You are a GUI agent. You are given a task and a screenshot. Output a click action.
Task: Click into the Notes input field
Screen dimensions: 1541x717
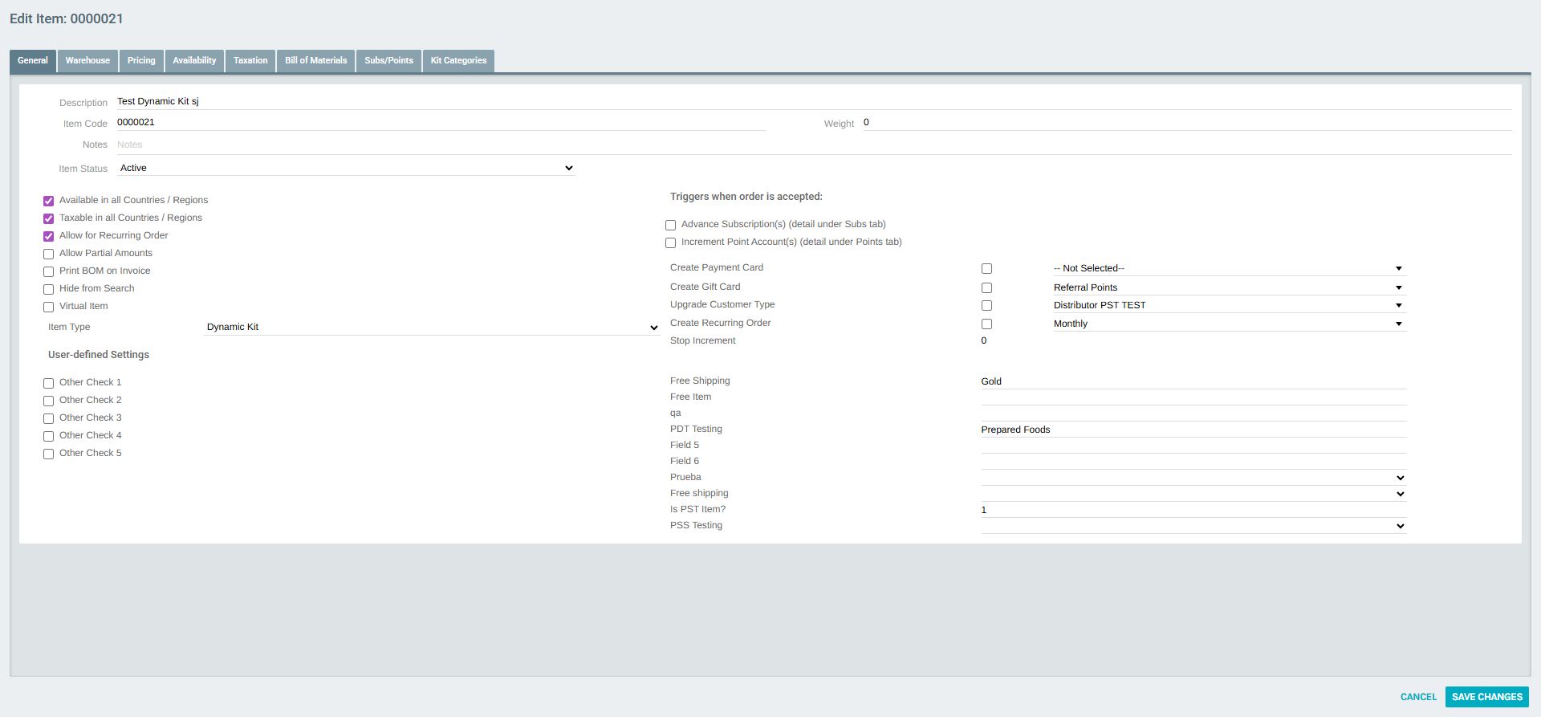(813, 145)
